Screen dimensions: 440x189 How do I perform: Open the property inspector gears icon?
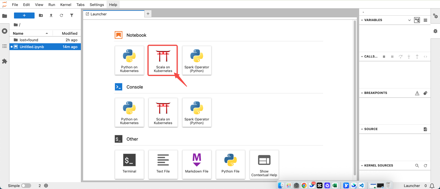(x=435, y=16)
